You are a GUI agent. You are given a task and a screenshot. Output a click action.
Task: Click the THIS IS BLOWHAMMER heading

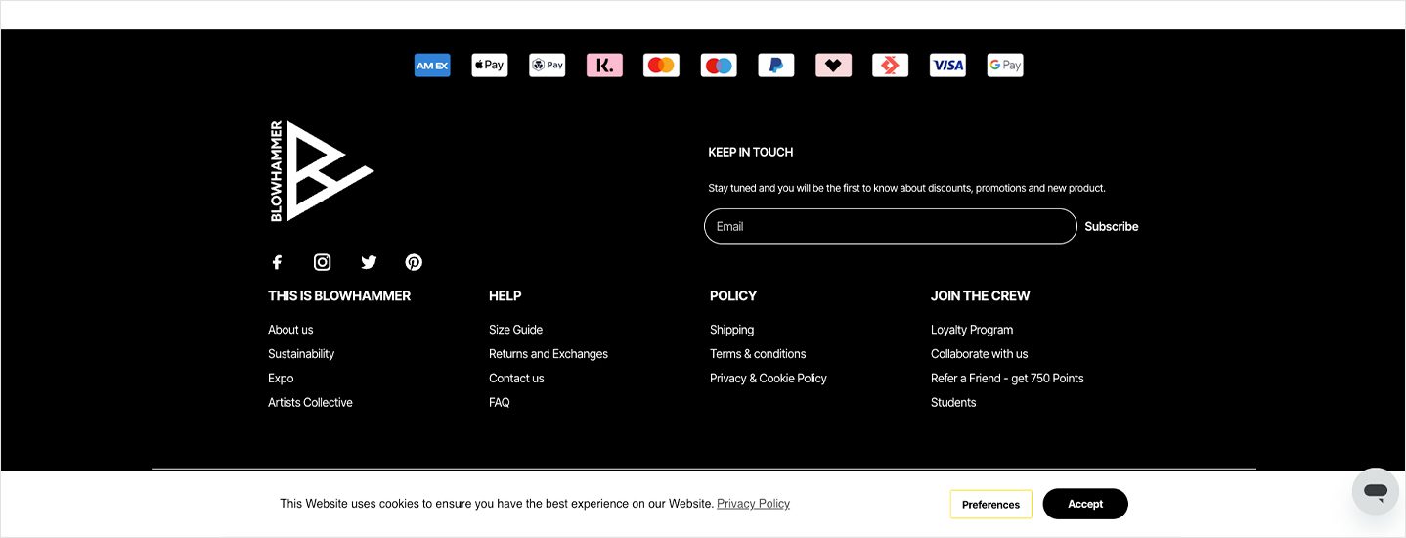coord(339,295)
